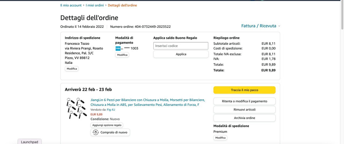Modify the shipping address
The width and height of the screenshot is (344, 144).
point(72,69)
